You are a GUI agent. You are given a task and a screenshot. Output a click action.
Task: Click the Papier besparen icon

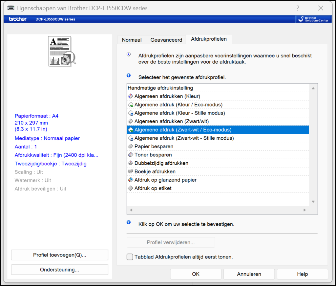(x=131, y=146)
